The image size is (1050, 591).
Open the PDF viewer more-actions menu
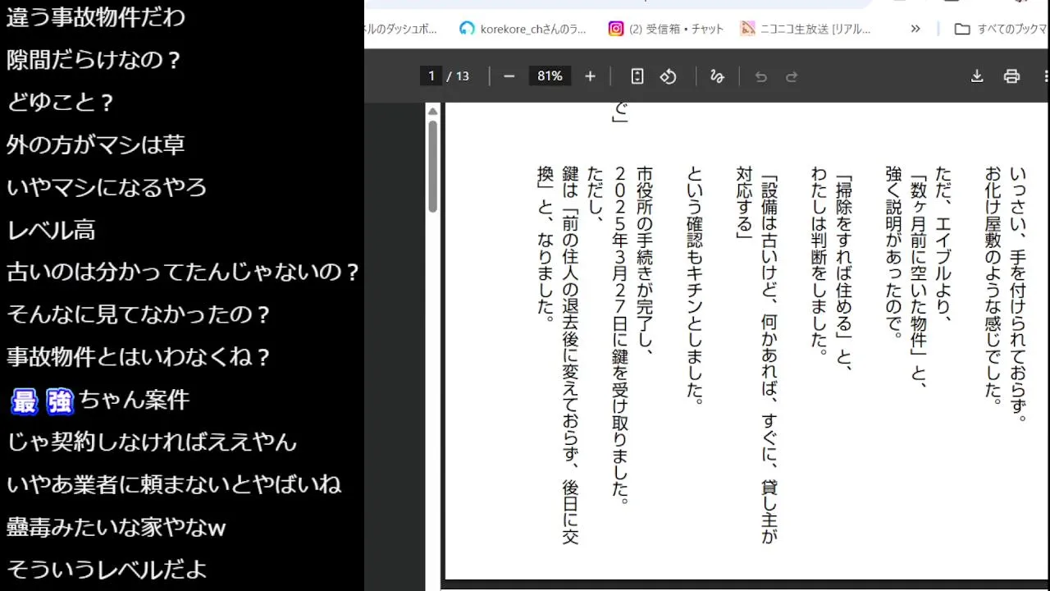click(x=1046, y=76)
